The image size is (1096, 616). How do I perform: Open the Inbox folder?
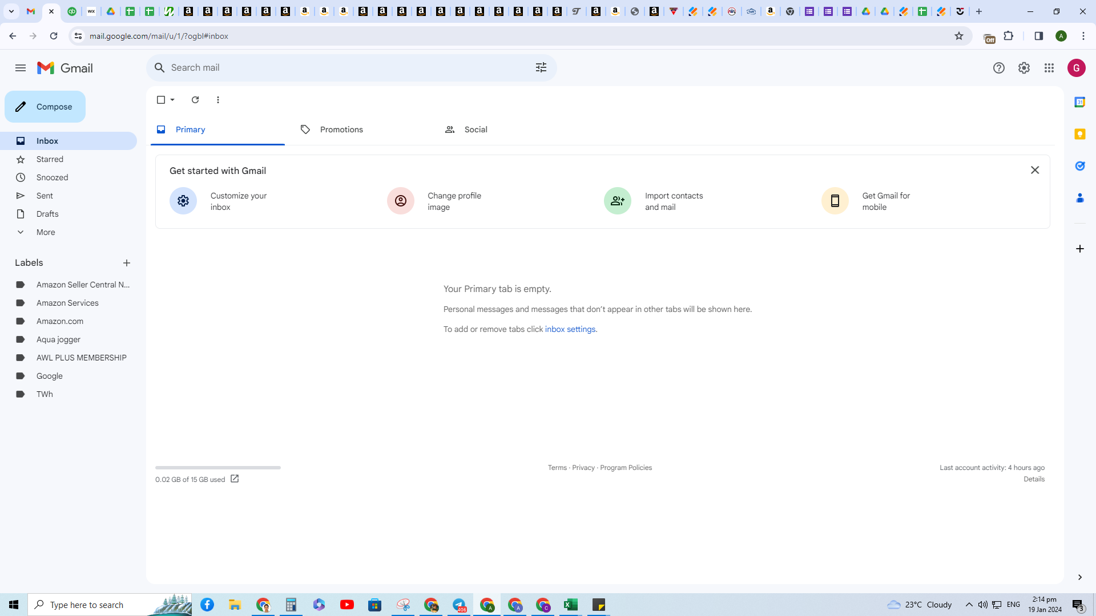coord(68,141)
